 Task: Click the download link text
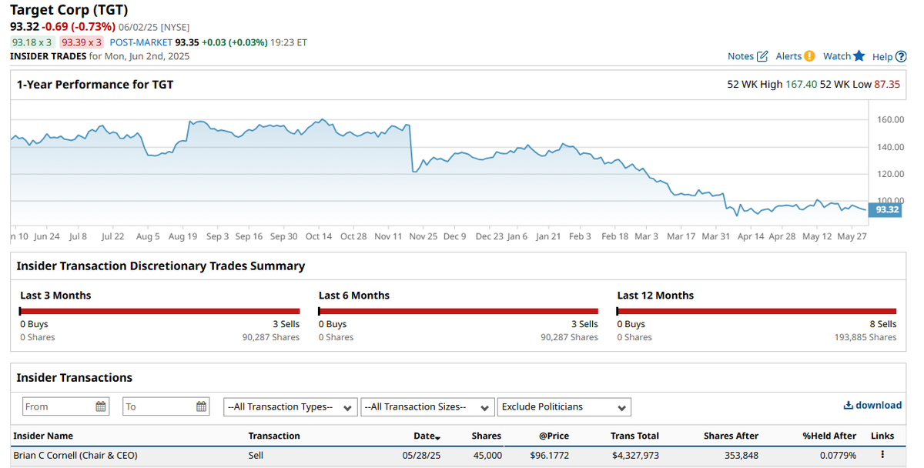coord(879,406)
